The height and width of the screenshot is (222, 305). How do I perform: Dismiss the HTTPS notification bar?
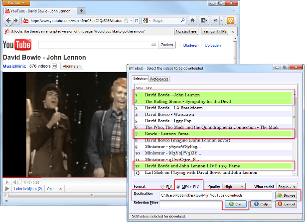pyautogui.click(x=233, y=32)
